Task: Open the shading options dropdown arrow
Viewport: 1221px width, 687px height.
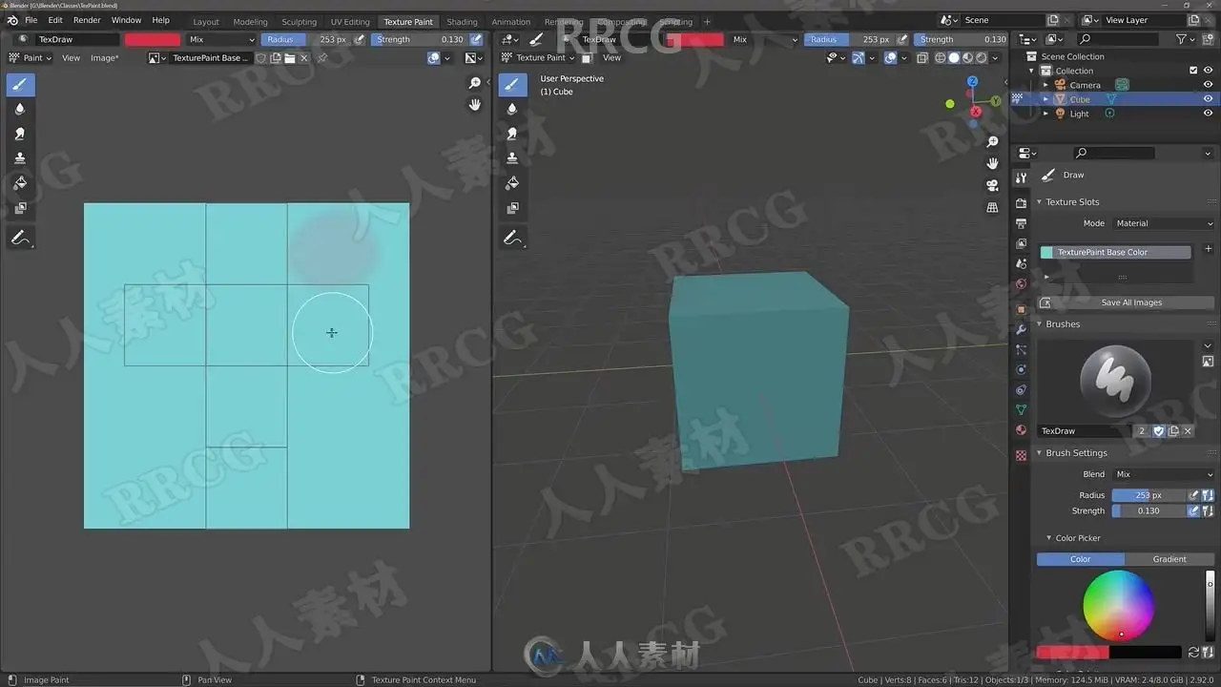Action: pyautogui.click(x=997, y=58)
